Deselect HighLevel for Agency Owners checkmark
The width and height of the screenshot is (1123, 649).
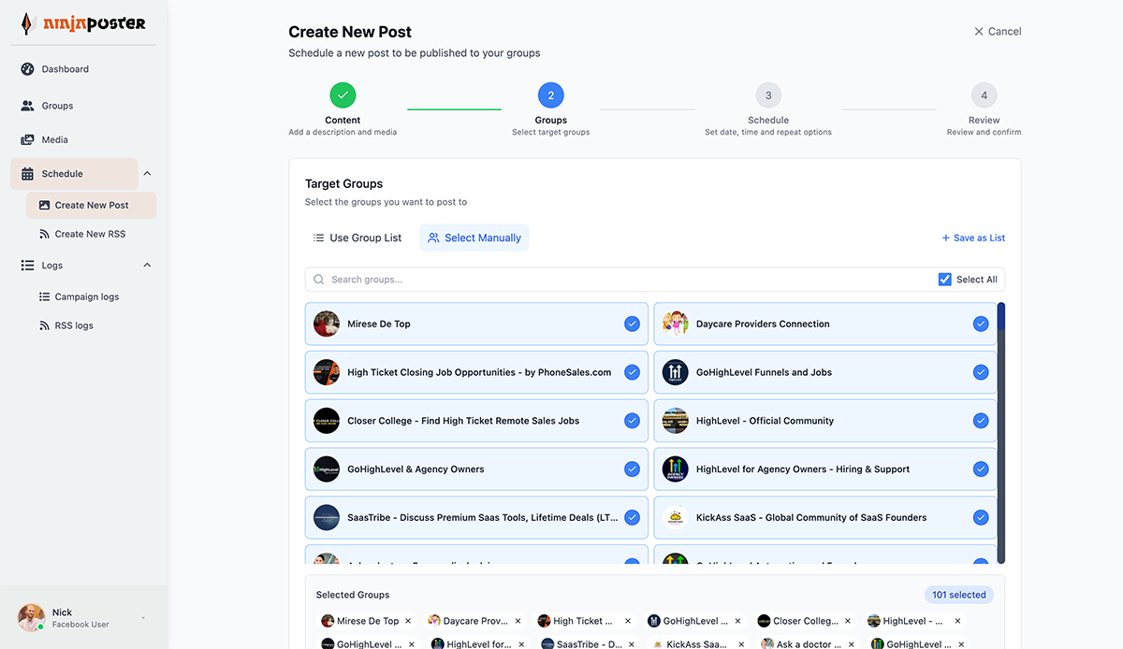(x=981, y=469)
